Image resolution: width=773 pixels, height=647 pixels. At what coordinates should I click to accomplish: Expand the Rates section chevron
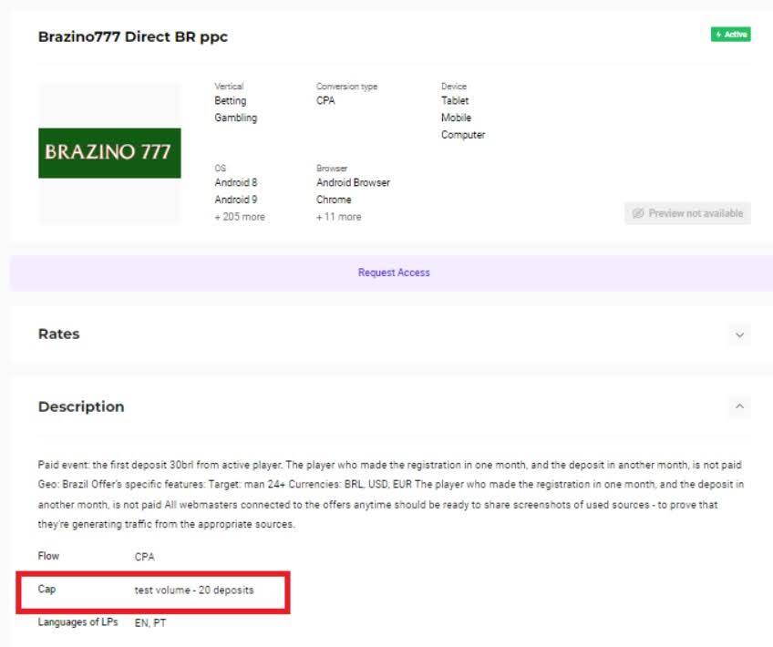[x=739, y=334]
